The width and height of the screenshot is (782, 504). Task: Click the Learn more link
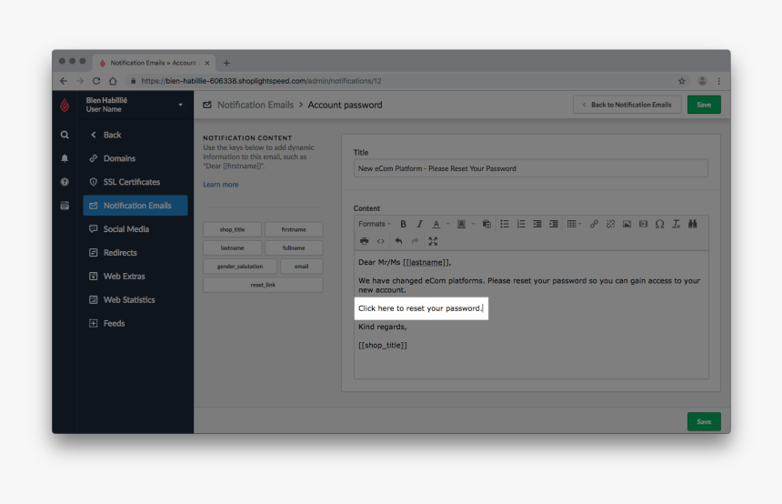click(x=221, y=185)
